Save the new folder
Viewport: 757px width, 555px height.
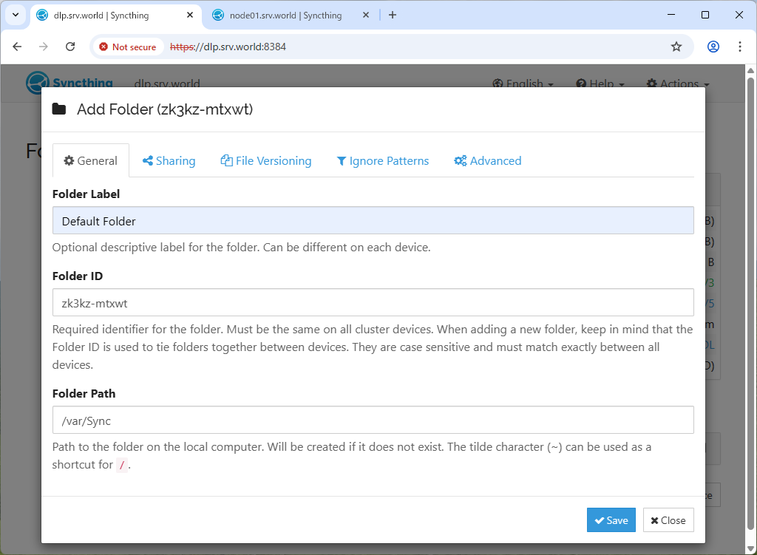[611, 520]
